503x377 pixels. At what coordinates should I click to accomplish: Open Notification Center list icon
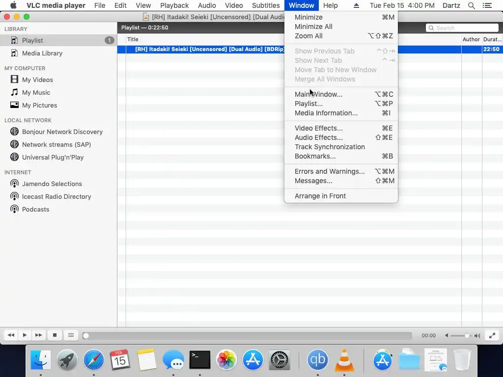pos(487,5)
